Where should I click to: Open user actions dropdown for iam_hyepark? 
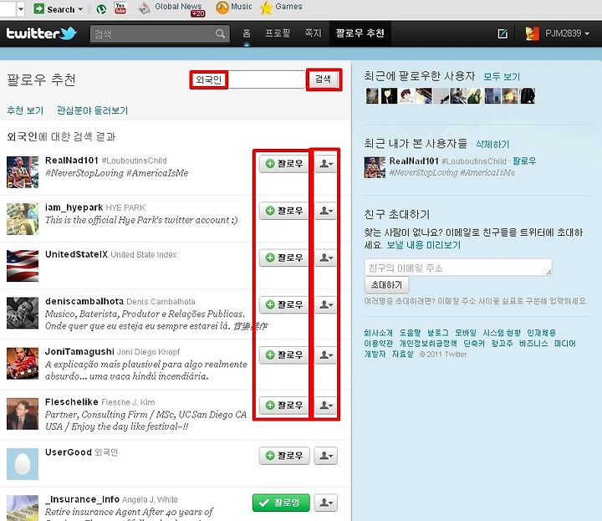pos(326,211)
